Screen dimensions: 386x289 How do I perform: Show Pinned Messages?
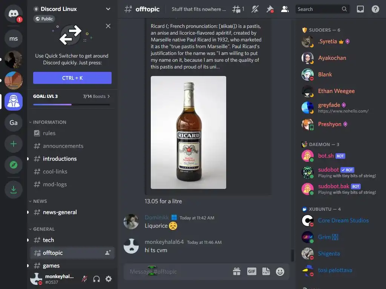270,9
